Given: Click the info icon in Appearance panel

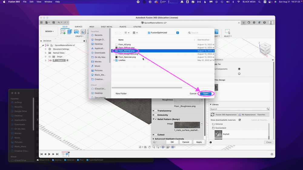Looking at the screenshot, I should tap(211, 142).
